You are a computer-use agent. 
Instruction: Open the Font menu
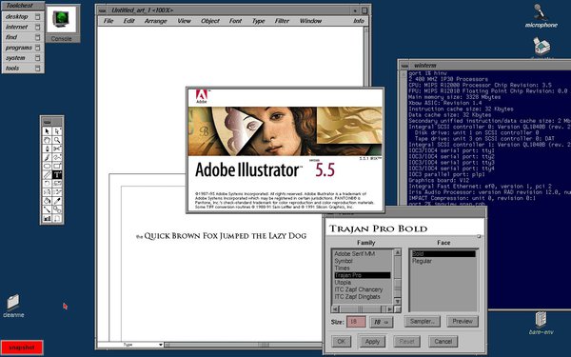tap(236, 21)
